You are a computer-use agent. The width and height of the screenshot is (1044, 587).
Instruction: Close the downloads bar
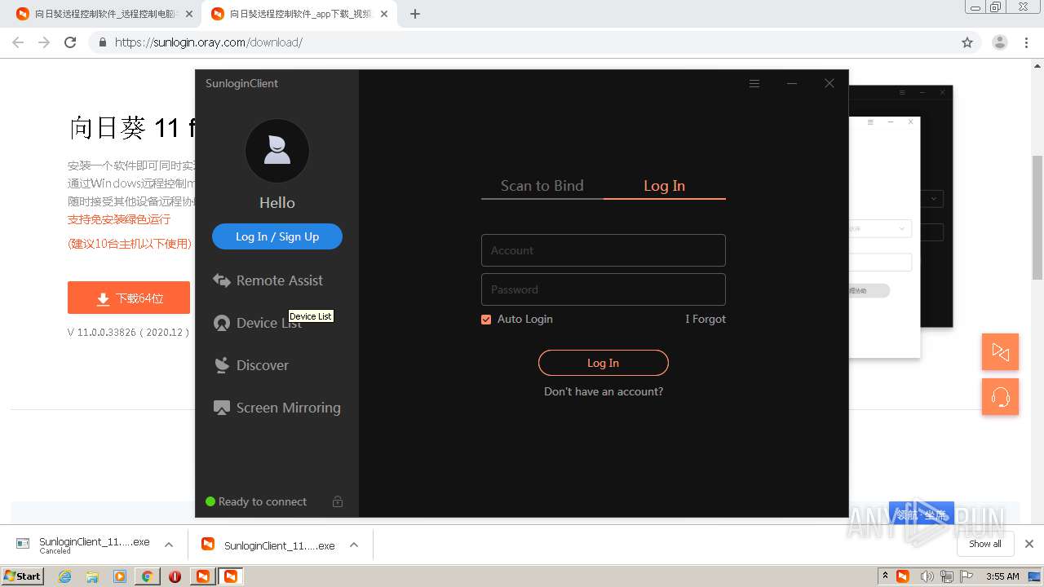[1029, 544]
